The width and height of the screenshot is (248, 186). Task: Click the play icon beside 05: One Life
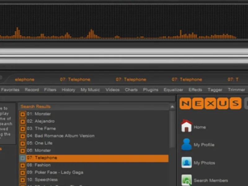click(23, 143)
